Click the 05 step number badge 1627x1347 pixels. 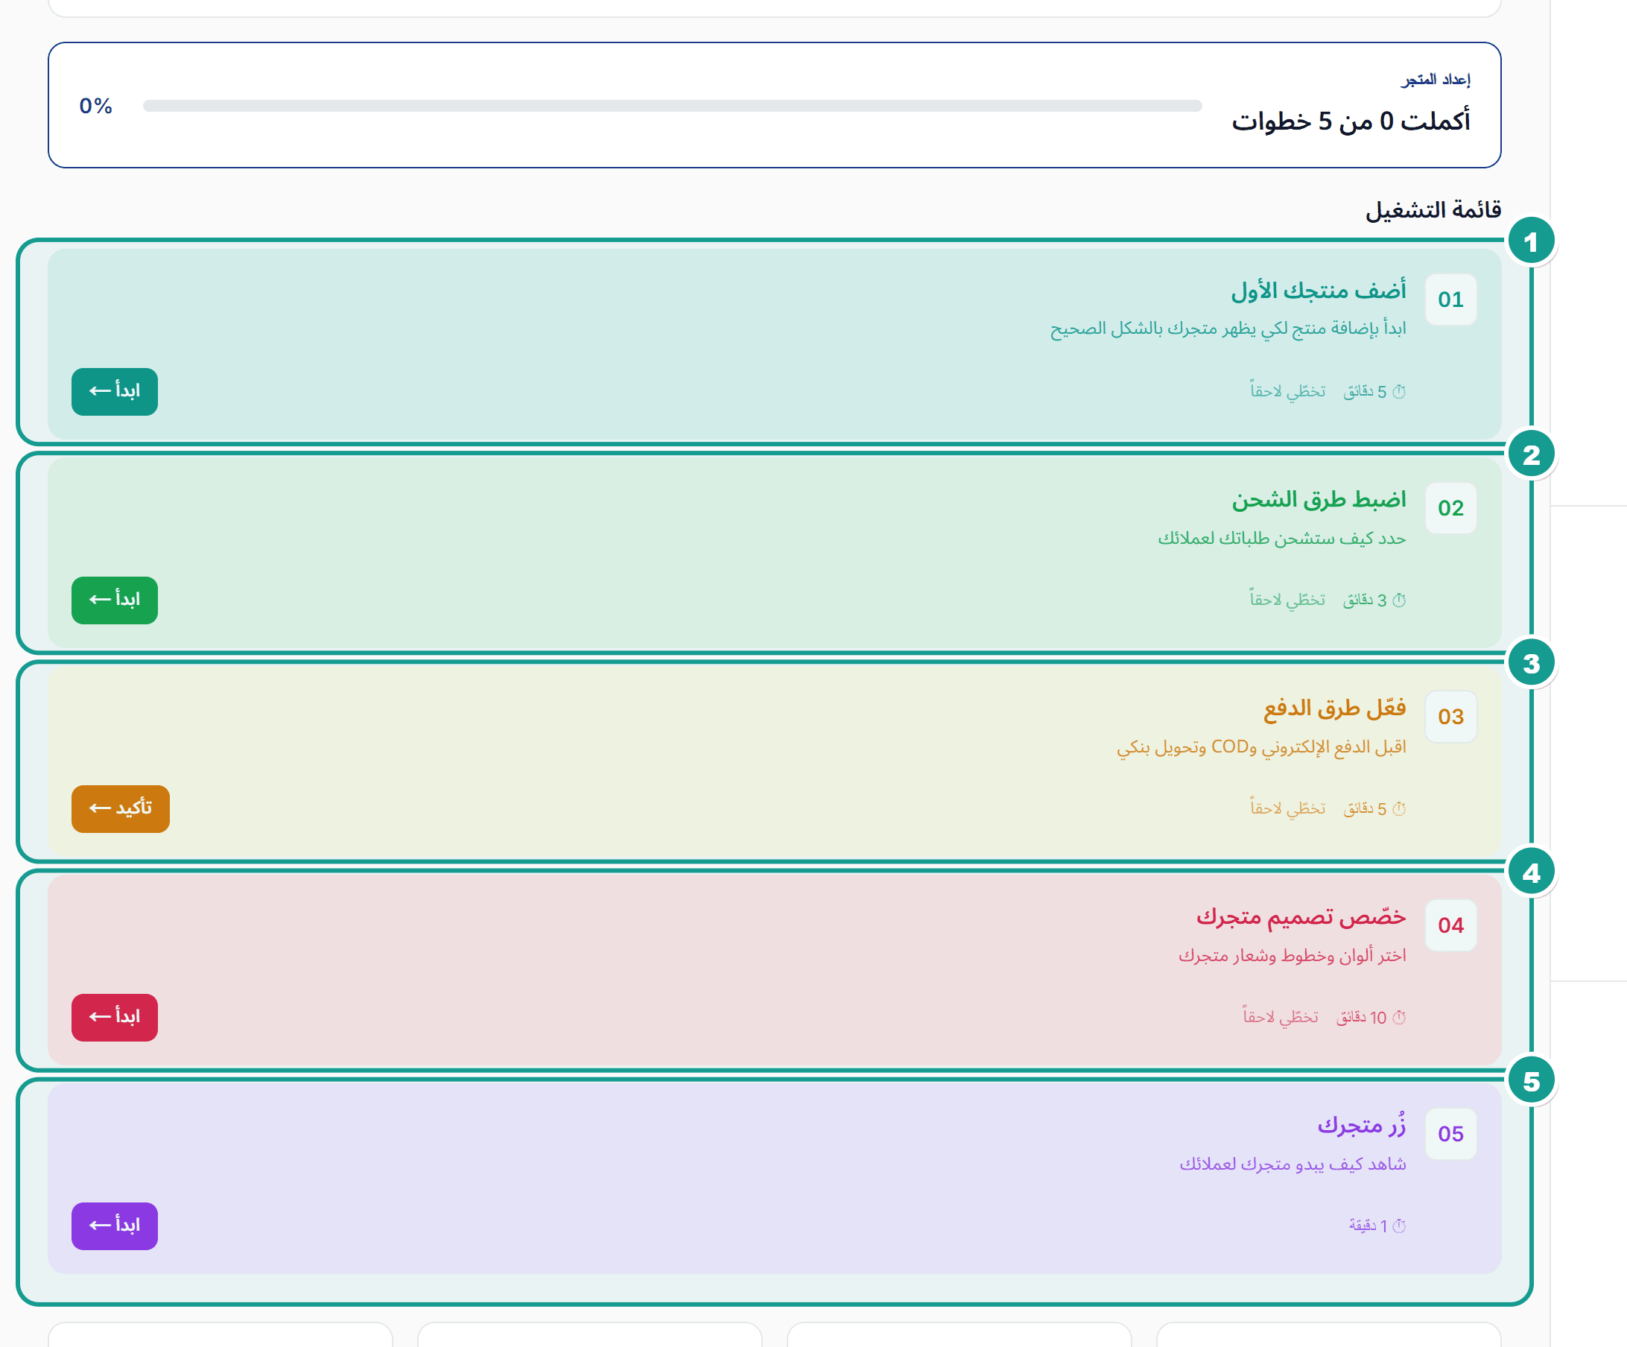click(x=1450, y=1133)
